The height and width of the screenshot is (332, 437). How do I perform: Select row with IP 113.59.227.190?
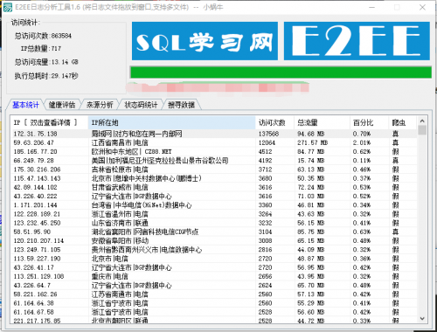214,259
